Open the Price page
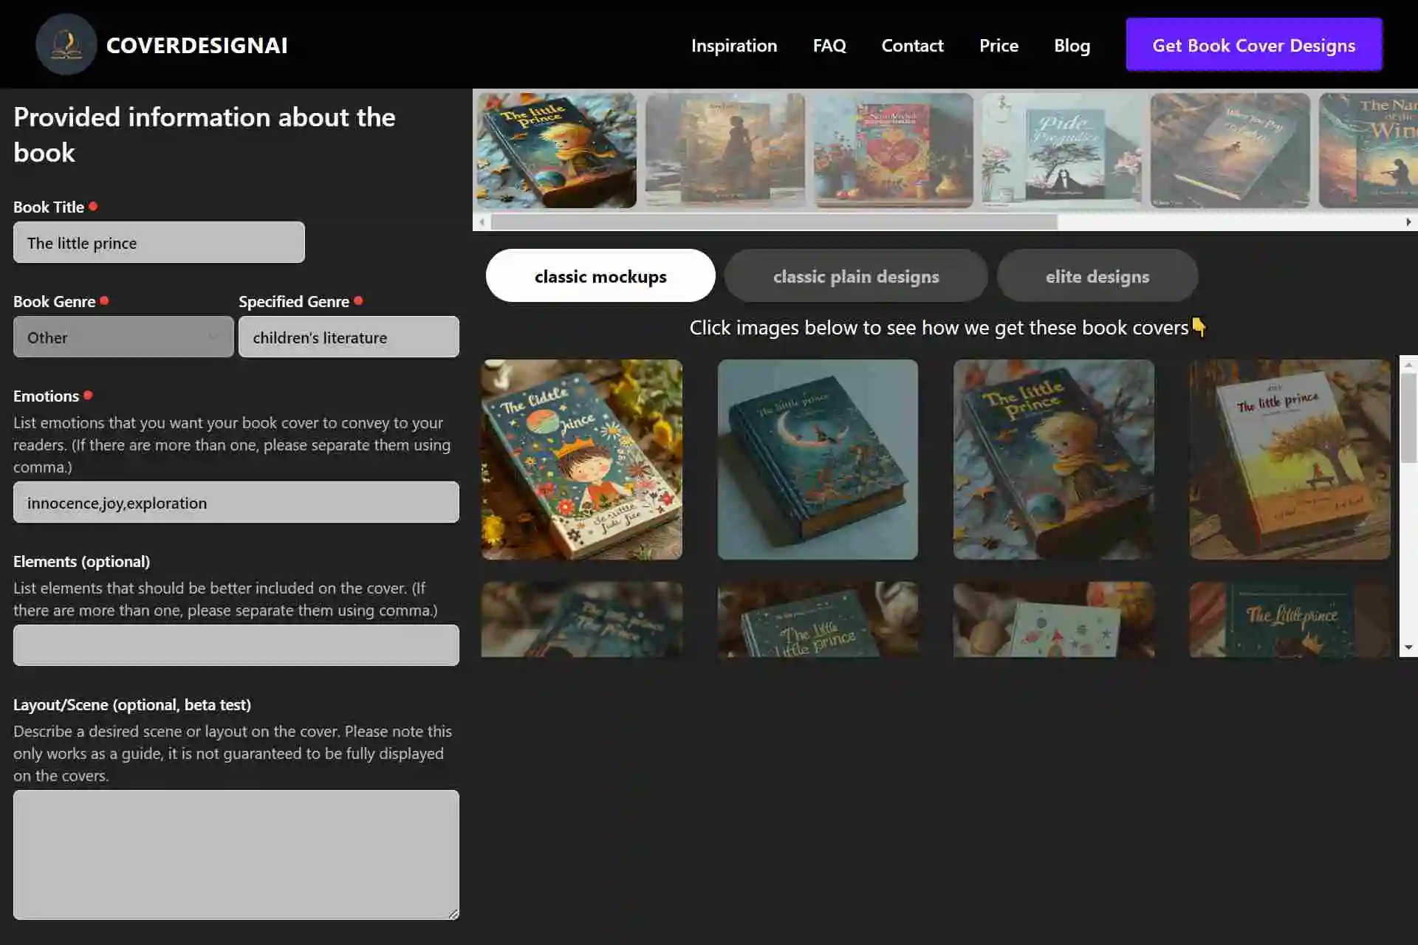This screenshot has width=1418, height=945. [999, 45]
